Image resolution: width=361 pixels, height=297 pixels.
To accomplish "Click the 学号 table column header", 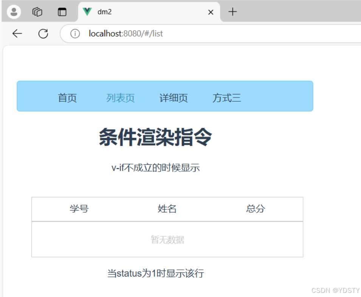I will pos(79,209).
